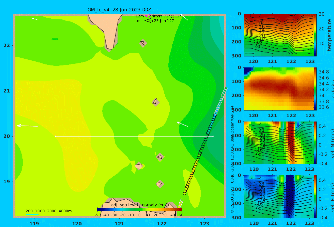Click the temperature colorbar

coord(315,35)
